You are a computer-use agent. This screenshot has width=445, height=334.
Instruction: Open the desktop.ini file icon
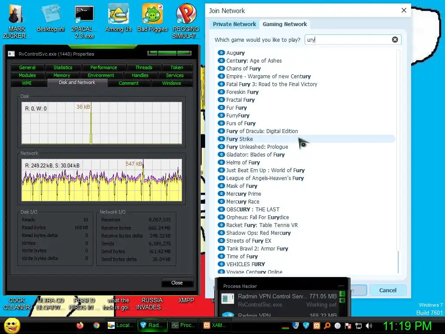[50, 18]
